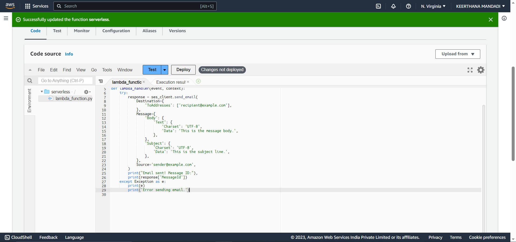Open the Code source Info link

[69, 54]
